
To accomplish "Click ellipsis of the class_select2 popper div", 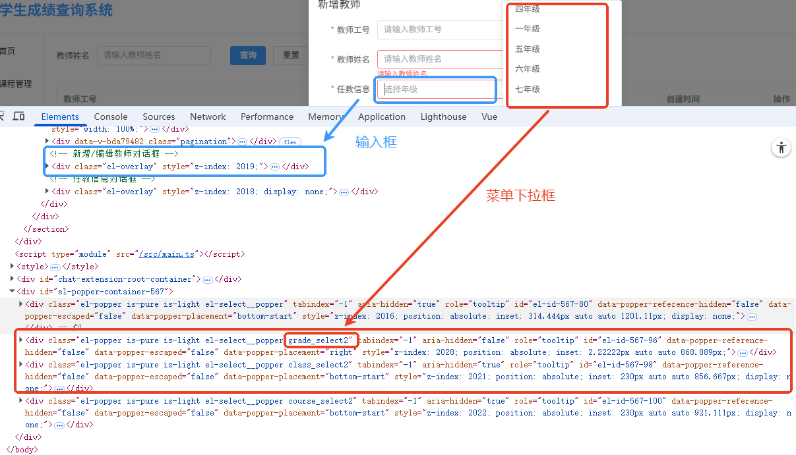I will (59, 389).
